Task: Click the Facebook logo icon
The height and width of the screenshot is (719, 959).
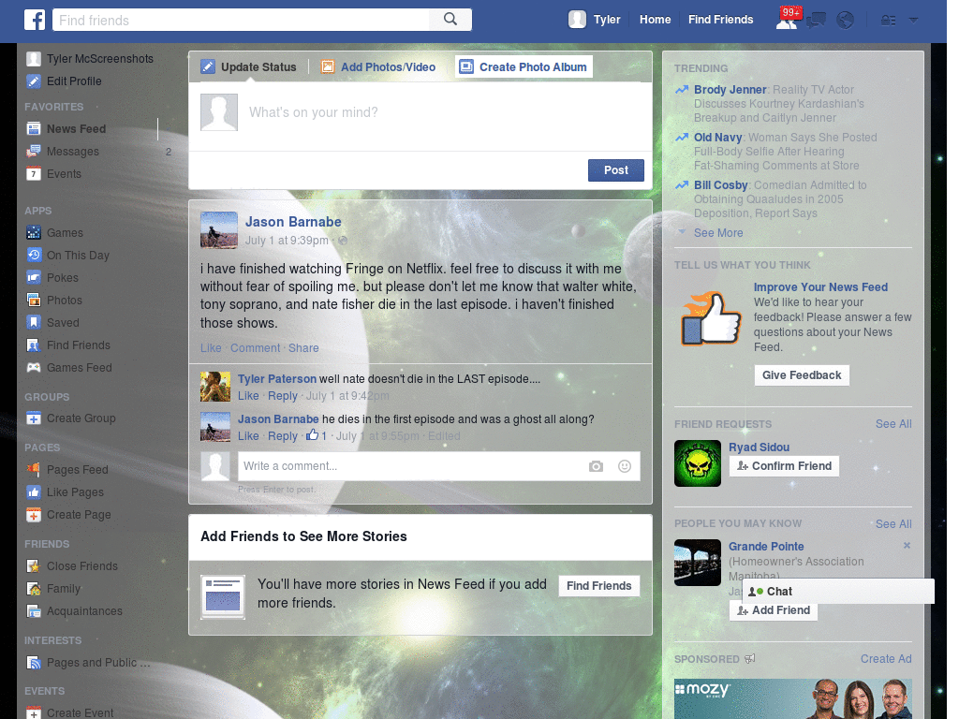Action: (35, 20)
